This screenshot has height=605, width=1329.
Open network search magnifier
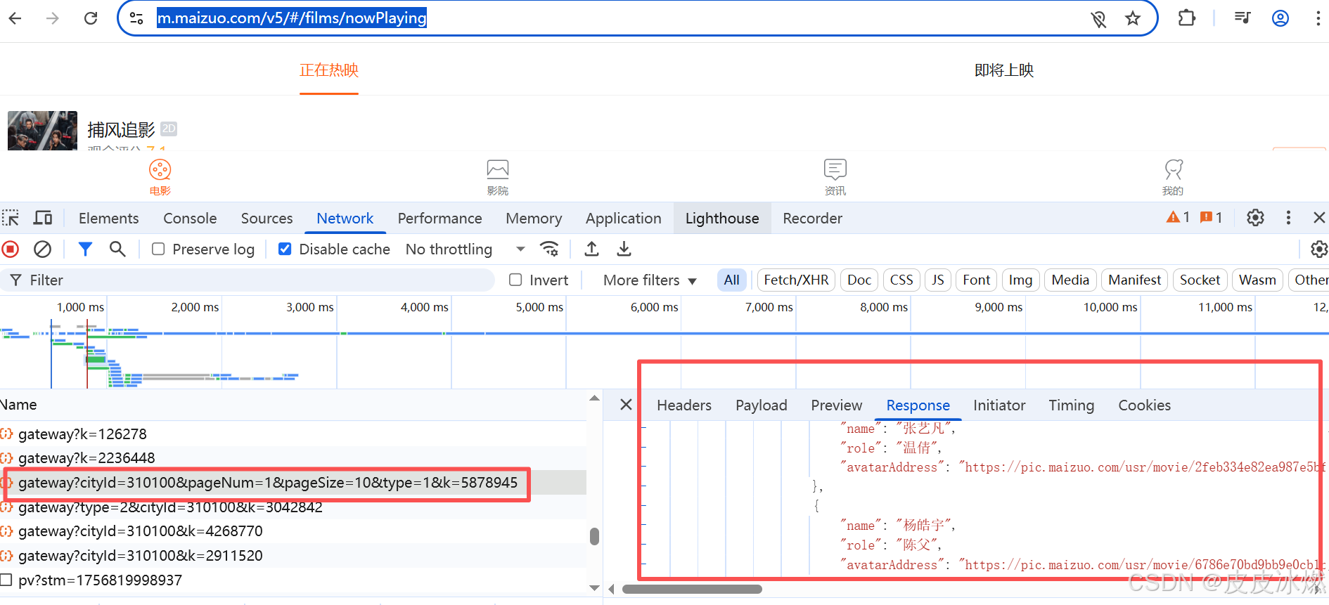(117, 249)
